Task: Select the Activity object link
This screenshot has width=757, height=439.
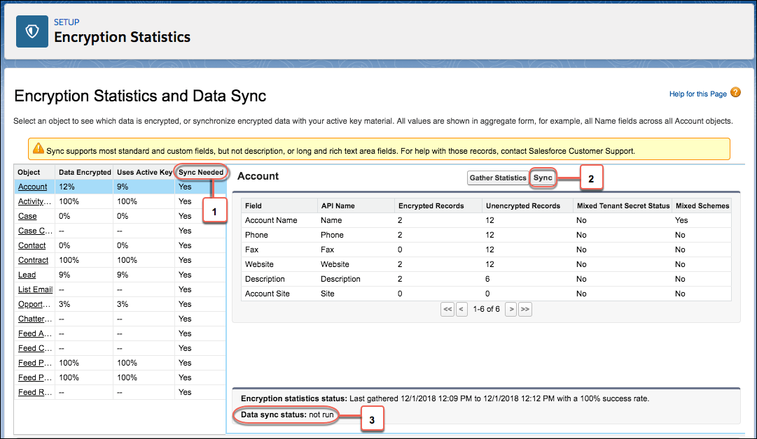Action: point(34,201)
